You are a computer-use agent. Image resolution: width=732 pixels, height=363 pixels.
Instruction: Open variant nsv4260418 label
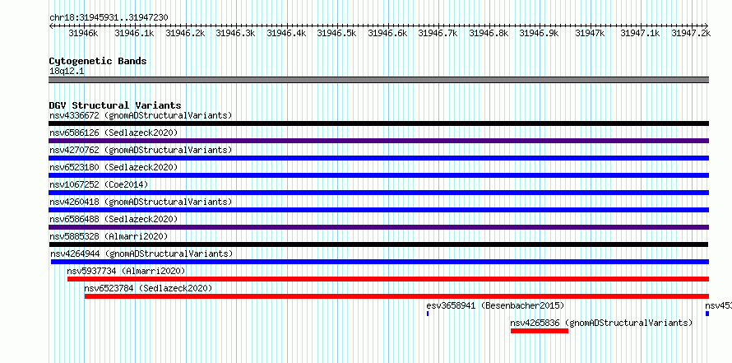click(x=141, y=202)
